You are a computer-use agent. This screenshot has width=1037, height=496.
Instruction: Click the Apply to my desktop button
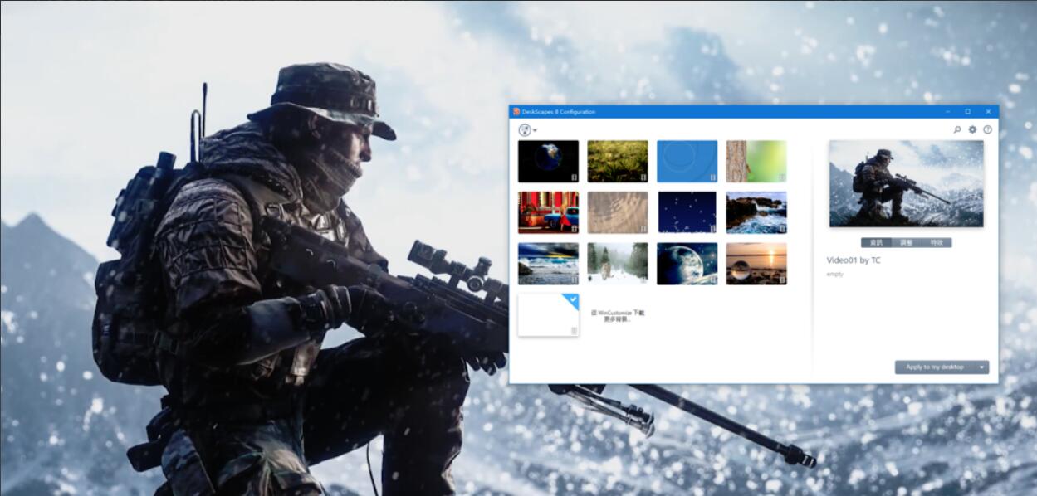[934, 367]
